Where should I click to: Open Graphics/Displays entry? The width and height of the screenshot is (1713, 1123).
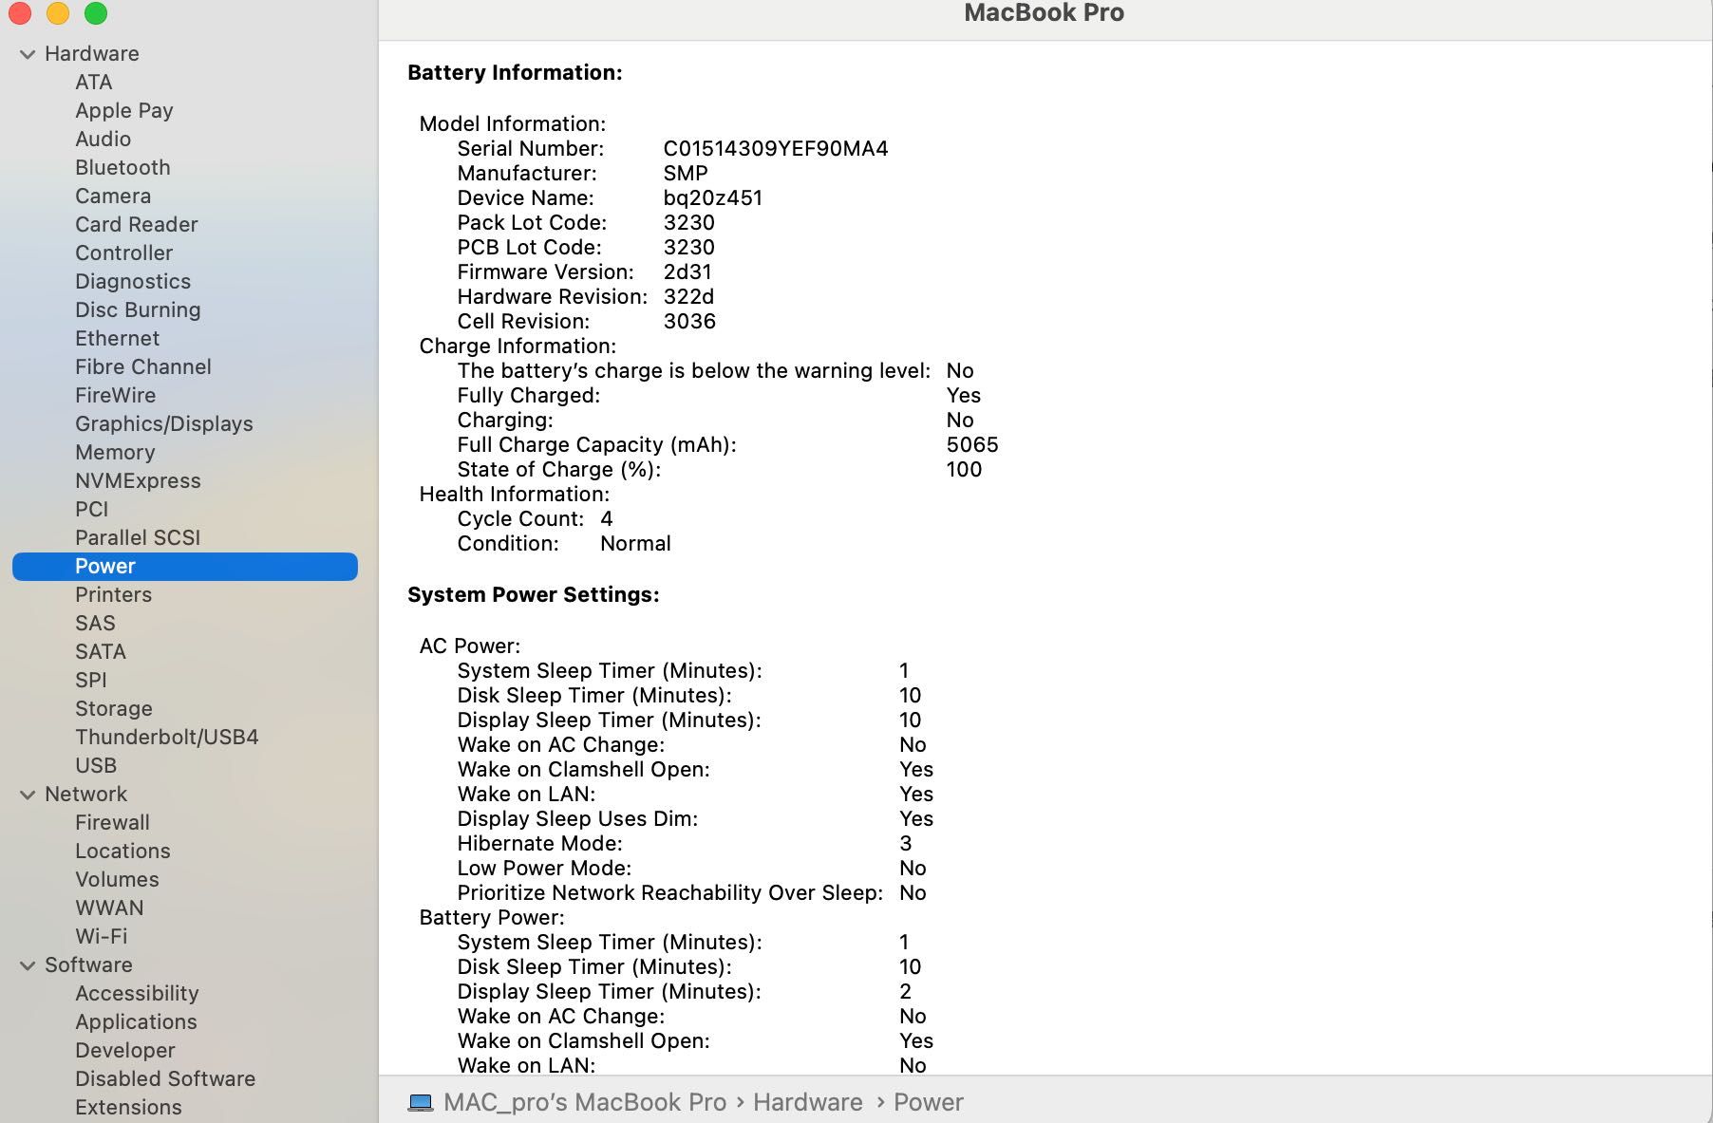(x=164, y=424)
